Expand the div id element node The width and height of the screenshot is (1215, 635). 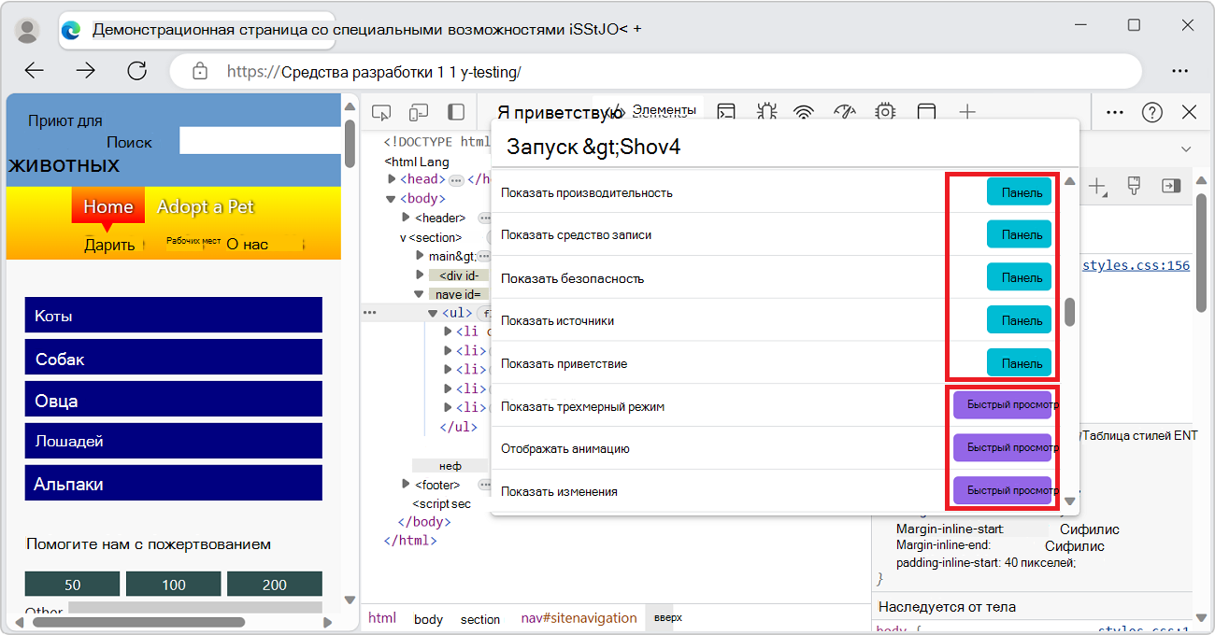tap(420, 275)
